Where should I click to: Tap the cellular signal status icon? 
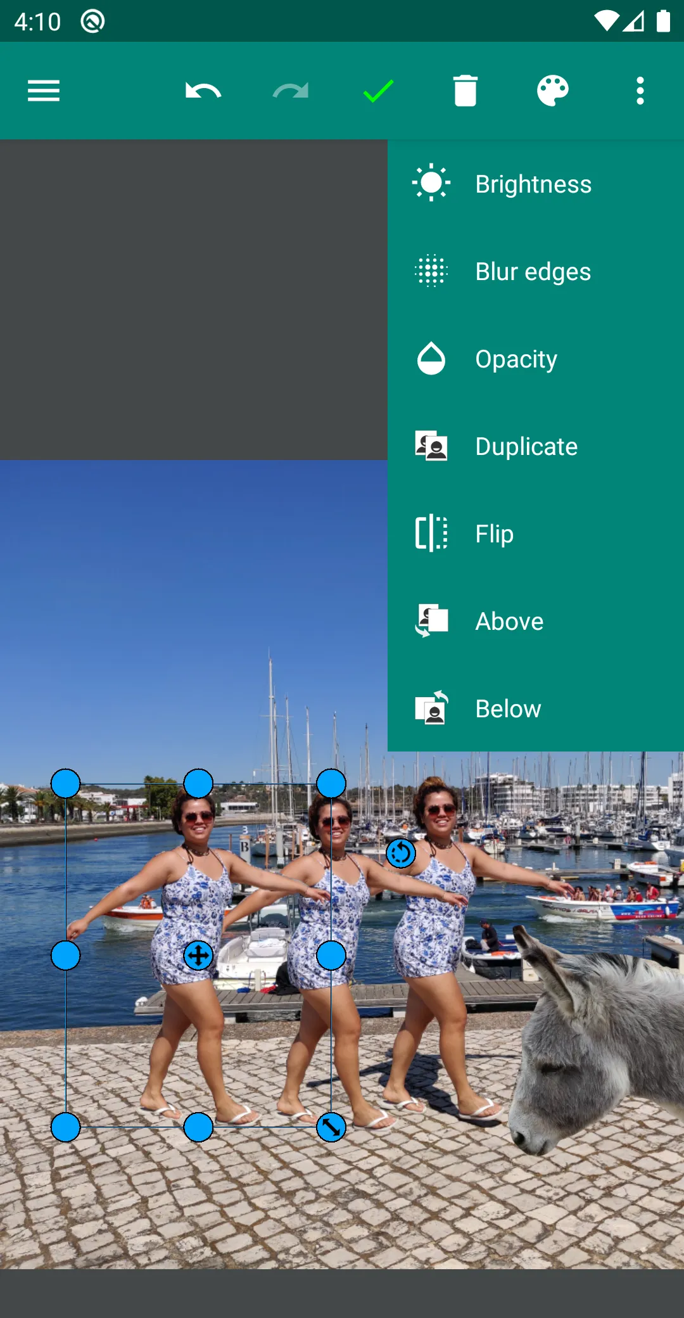(633, 21)
